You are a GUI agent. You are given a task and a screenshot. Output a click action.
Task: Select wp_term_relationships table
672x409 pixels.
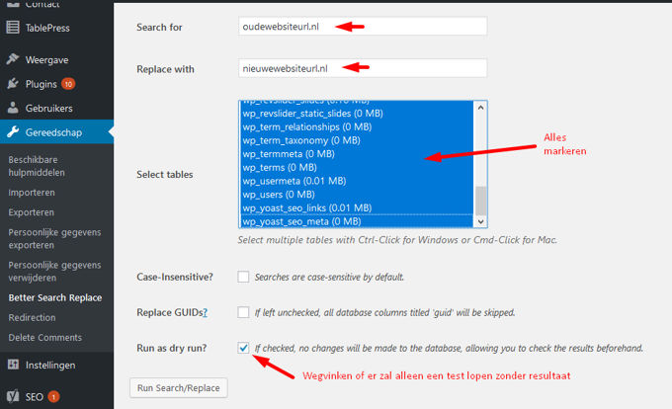click(x=357, y=126)
